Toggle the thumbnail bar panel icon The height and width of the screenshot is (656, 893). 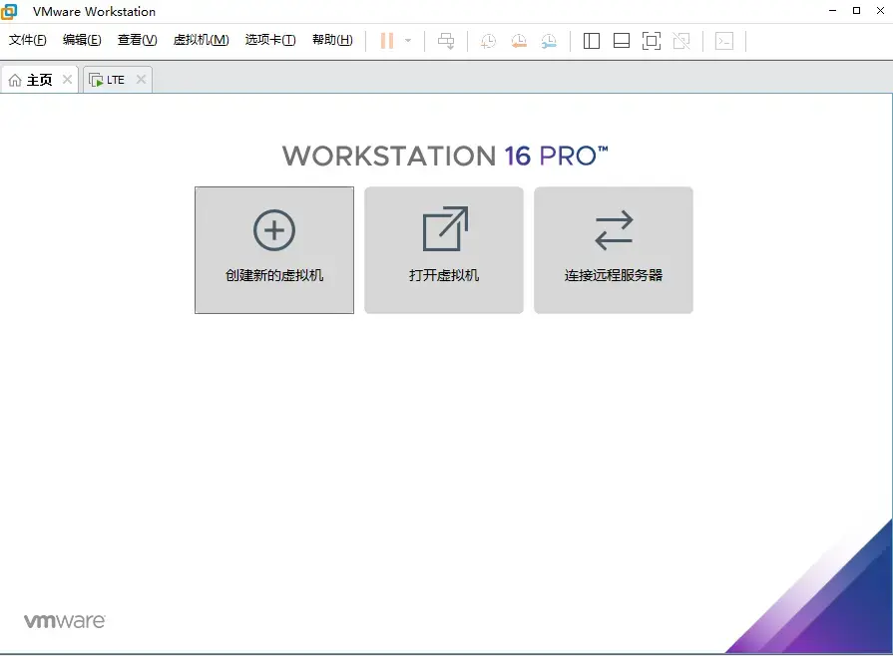[622, 41]
